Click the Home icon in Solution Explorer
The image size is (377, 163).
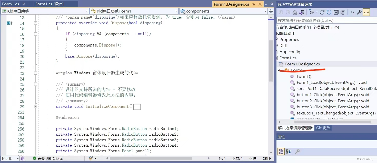[295, 12]
